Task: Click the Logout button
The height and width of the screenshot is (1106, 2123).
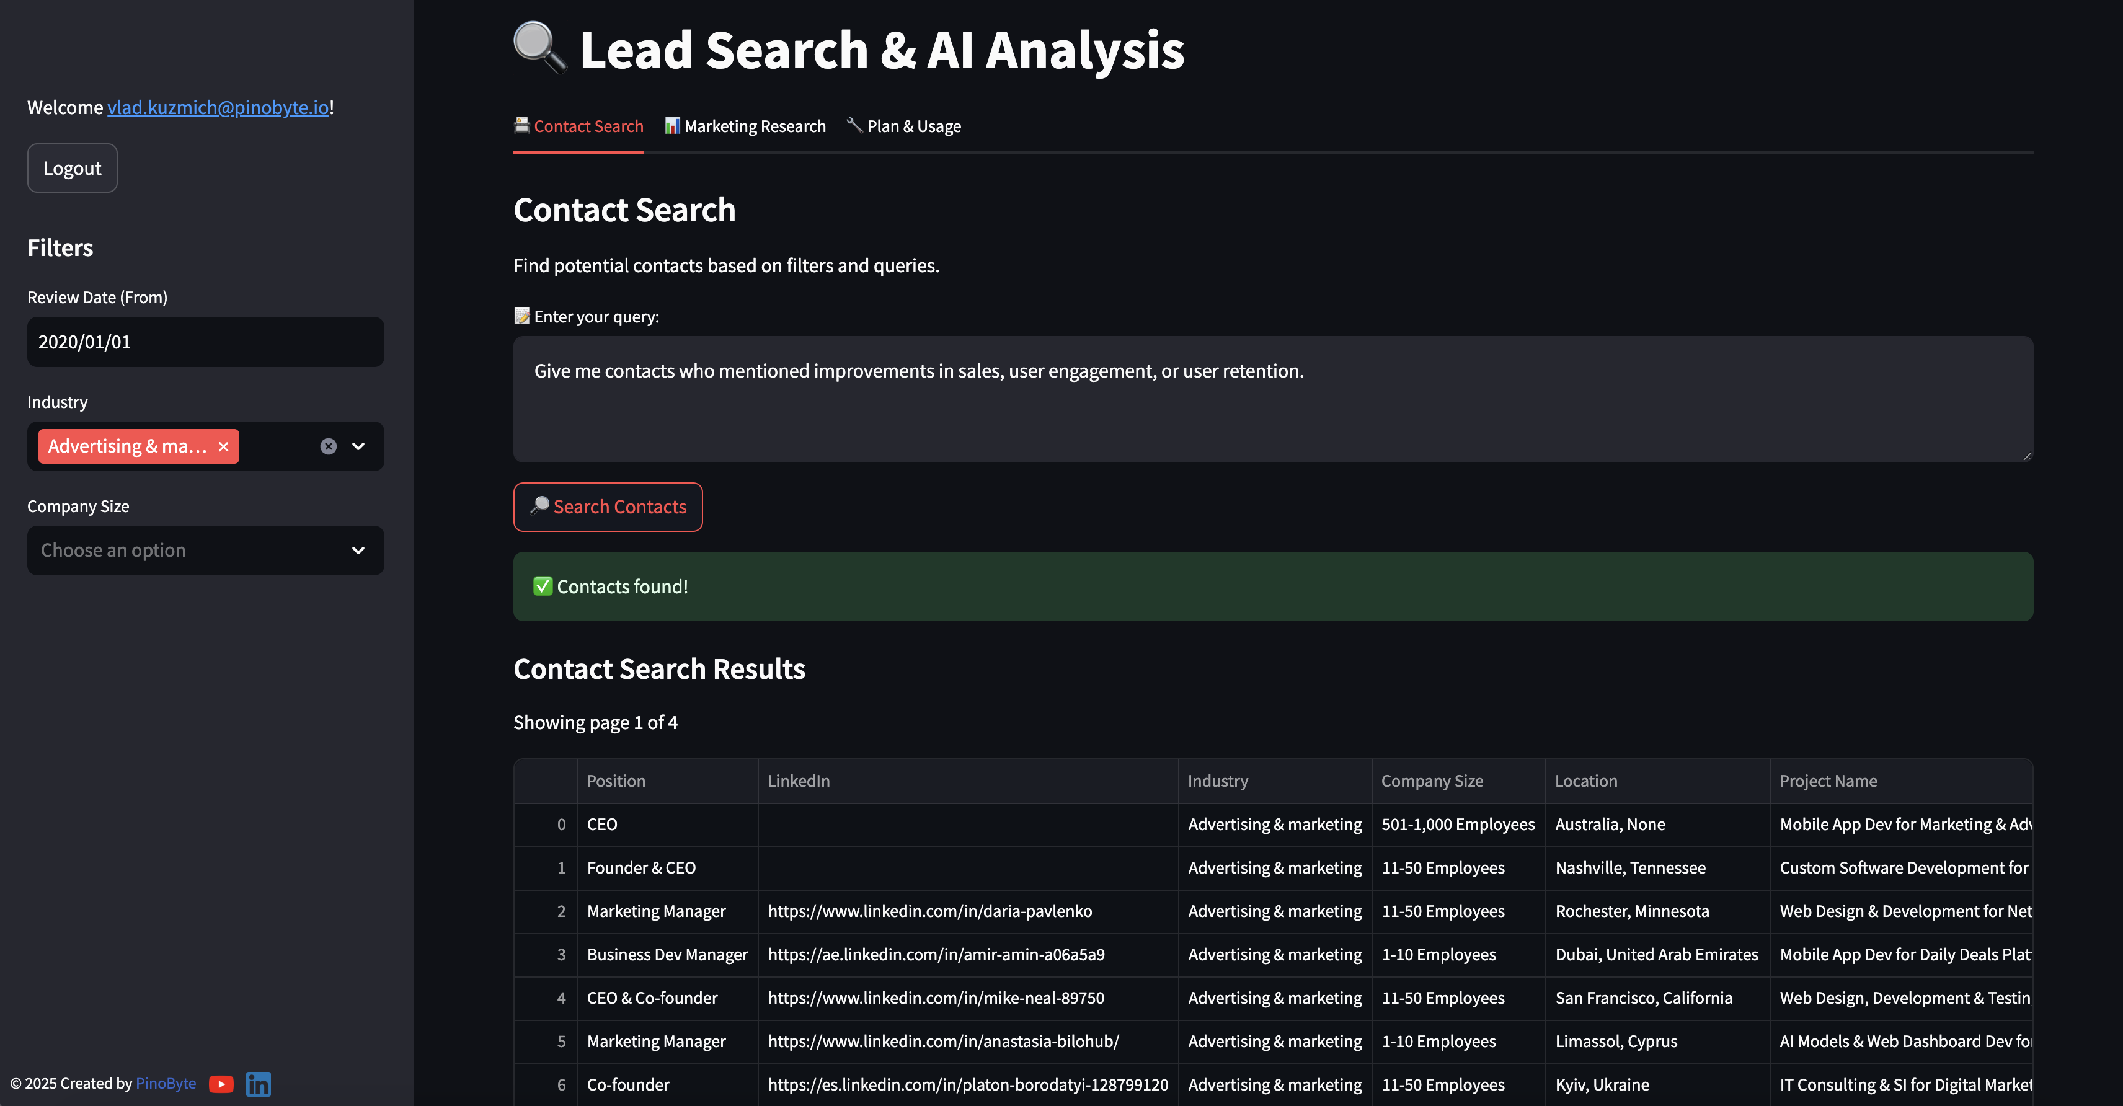Action: pyautogui.click(x=73, y=168)
